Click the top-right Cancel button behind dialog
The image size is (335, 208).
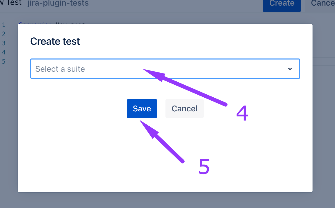click(322, 4)
